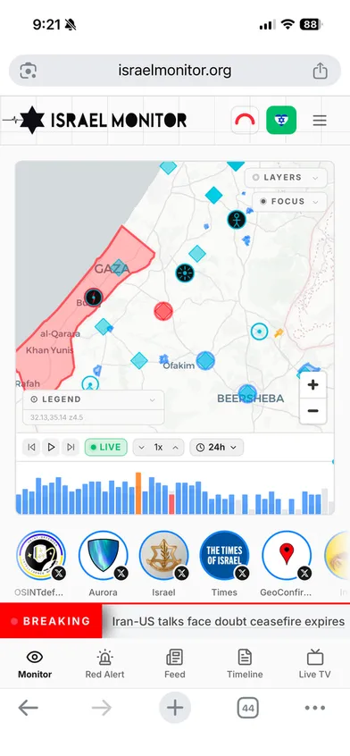Image resolution: width=350 pixels, height=756 pixels.
Task: Tap the camera search icon in address bar
Action: pos(29,71)
